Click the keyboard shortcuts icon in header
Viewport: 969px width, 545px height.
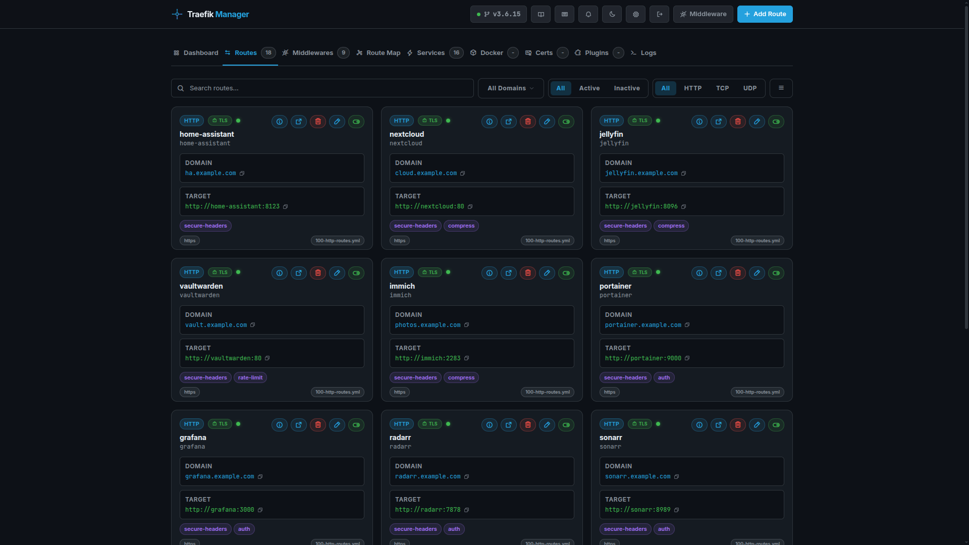tap(565, 14)
